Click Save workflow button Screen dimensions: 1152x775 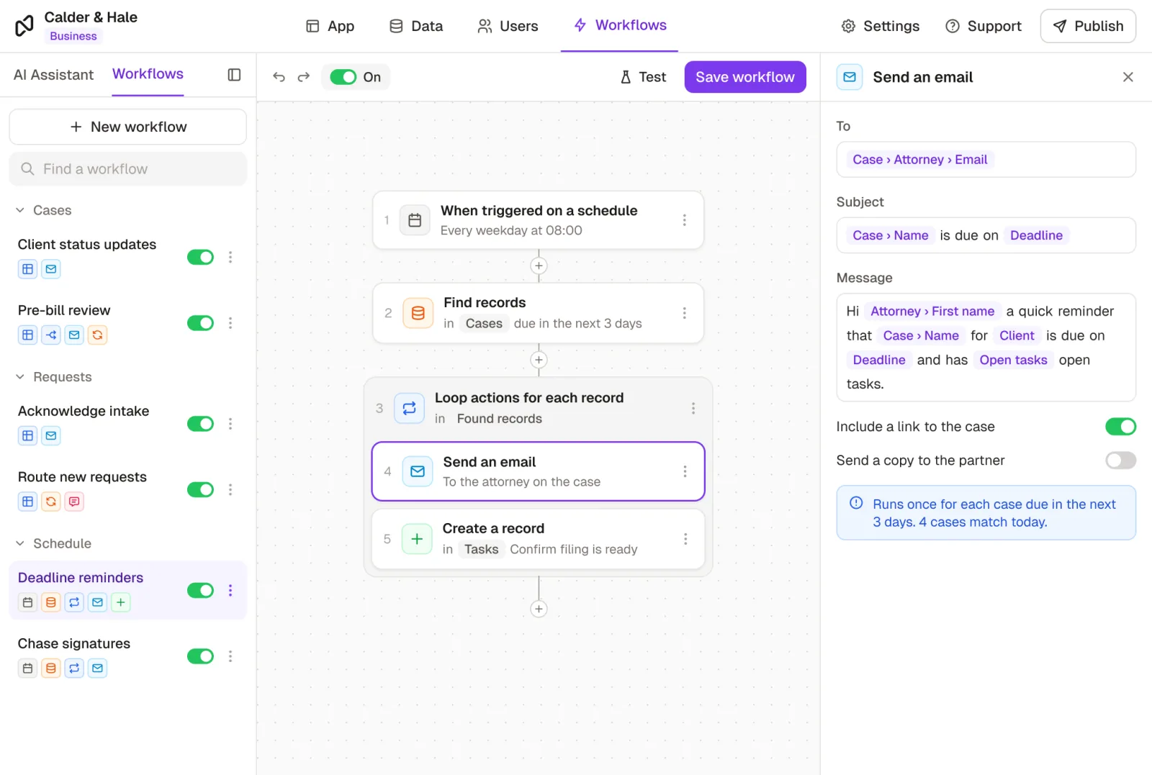pos(745,77)
